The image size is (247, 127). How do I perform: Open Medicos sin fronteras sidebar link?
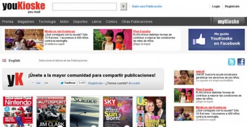pyautogui.click(x=211, y=108)
